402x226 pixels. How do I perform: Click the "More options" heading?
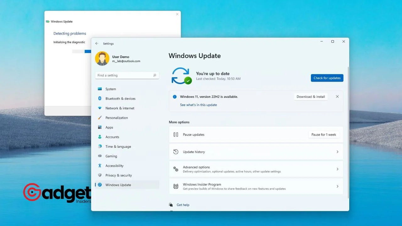[x=179, y=122]
